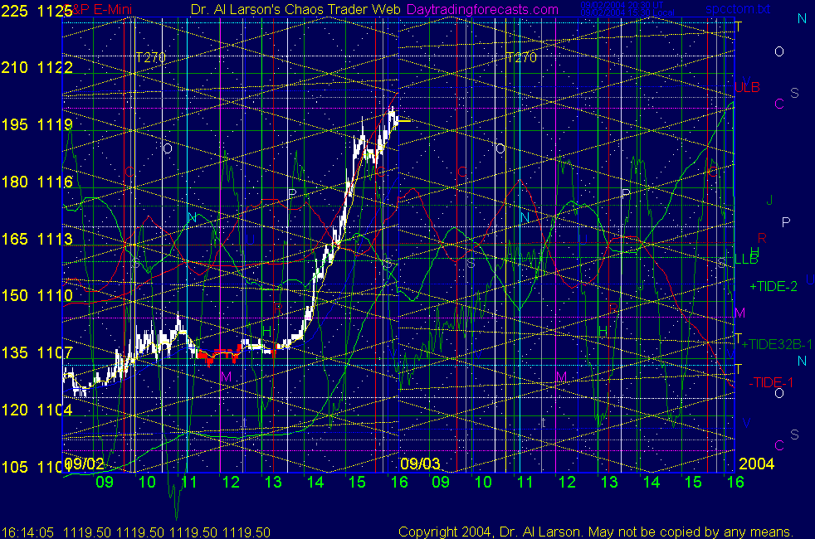
Task: Click the green J marker beside the legend
Action: pos(770,201)
